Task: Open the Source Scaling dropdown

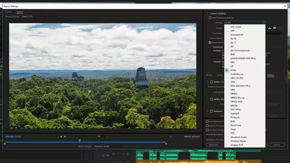Action: coord(41,16)
